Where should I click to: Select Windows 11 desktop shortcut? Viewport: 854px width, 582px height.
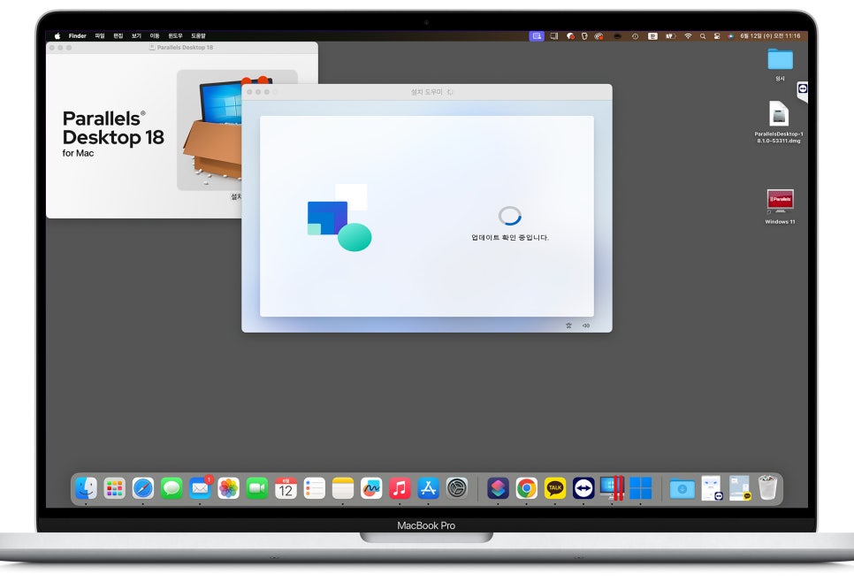coord(780,207)
